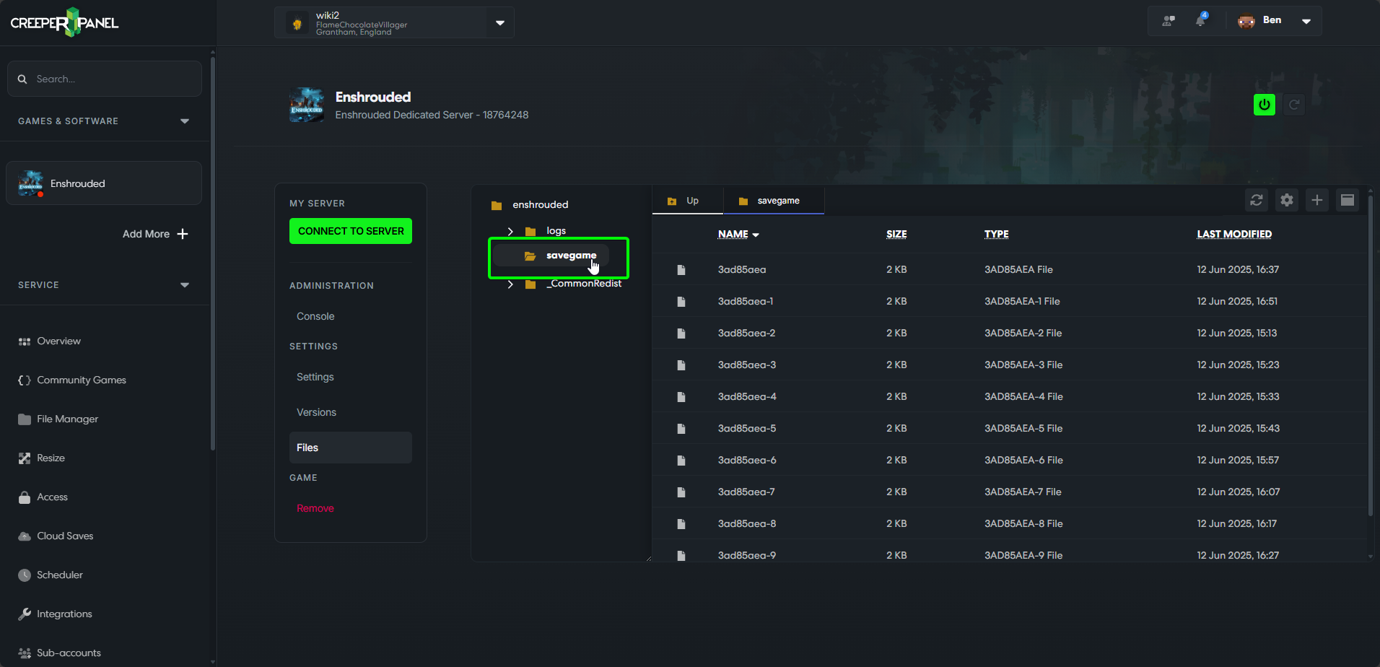Open the Versions page
Image resolution: width=1380 pixels, height=667 pixels.
[316, 412]
